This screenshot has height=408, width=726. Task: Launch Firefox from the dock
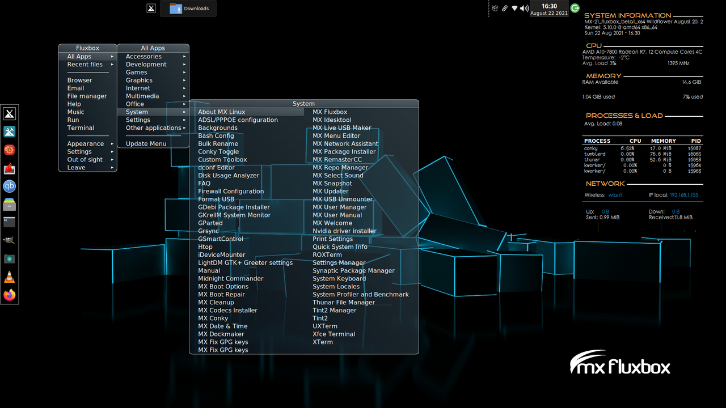10,295
